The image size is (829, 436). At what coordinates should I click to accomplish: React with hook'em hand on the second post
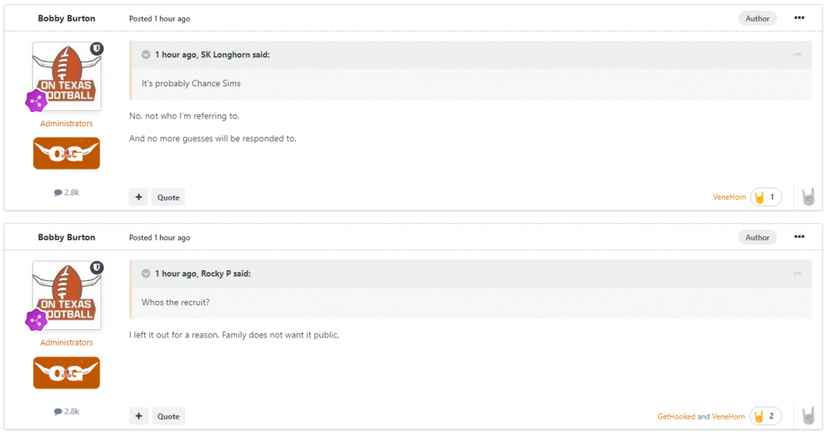[808, 416]
